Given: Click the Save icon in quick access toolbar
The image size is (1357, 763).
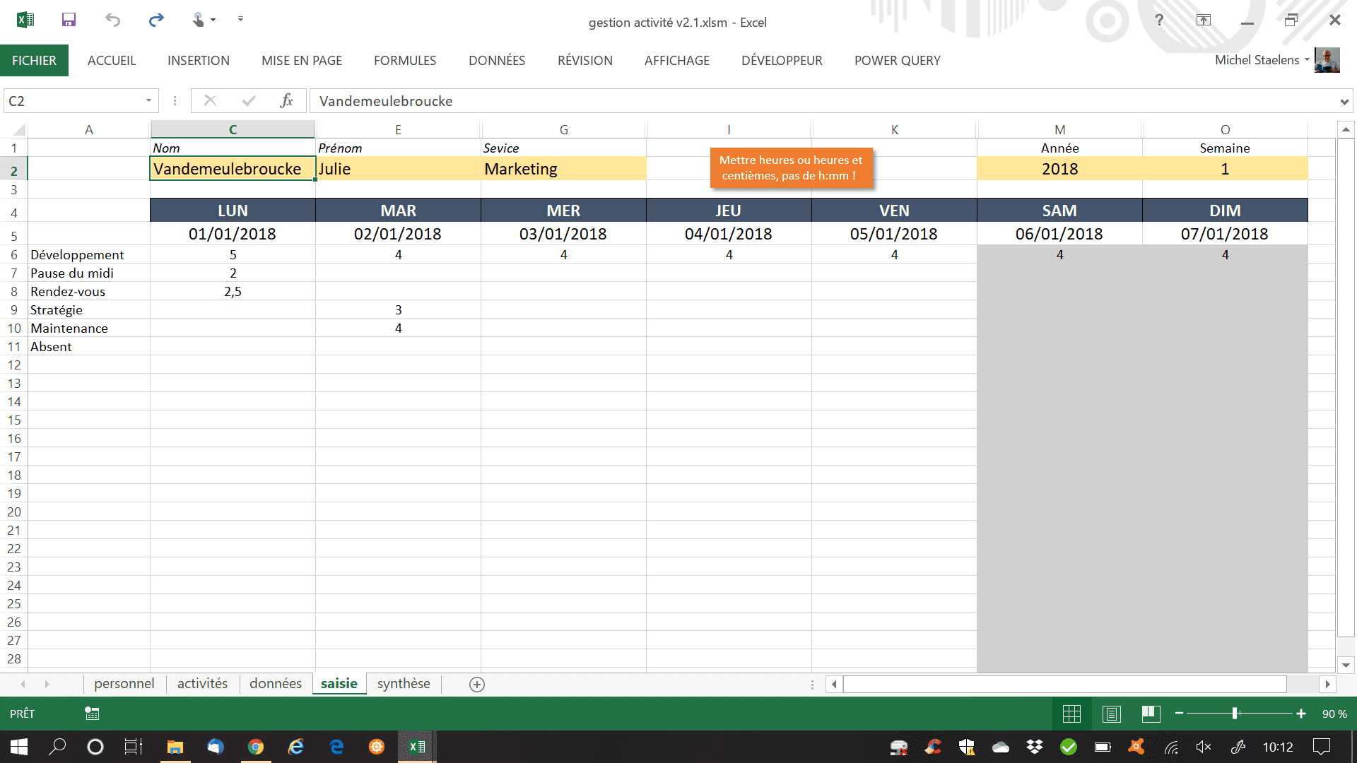Looking at the screenshot, I should [x=69, y=20].
